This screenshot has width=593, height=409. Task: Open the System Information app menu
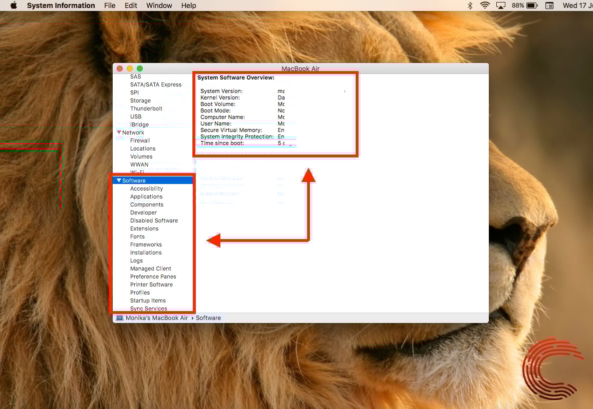tap(61, 5)
